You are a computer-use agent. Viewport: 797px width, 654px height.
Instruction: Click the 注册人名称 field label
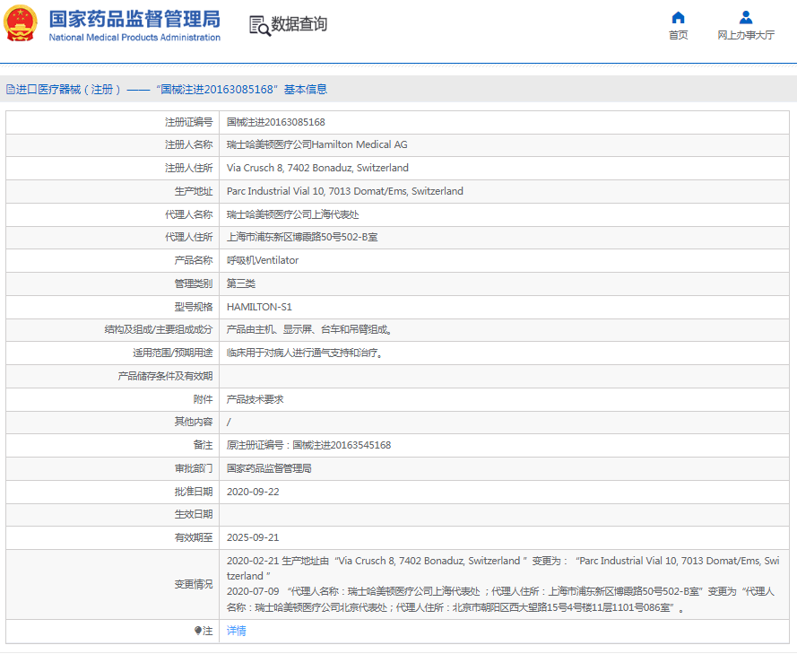click(x=188, y=145)
